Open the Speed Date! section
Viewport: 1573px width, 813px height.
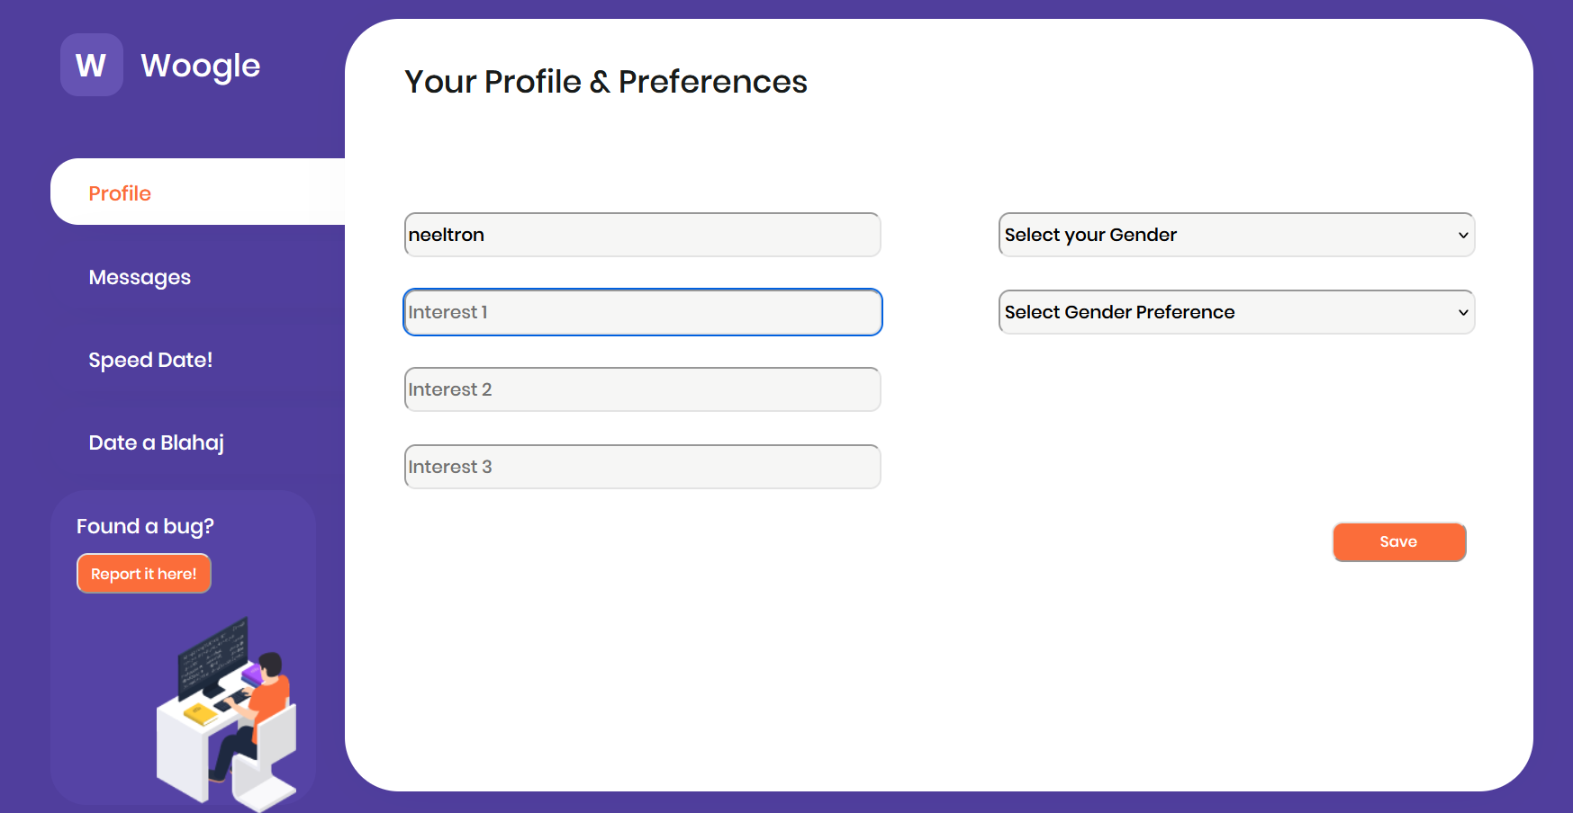pos(150,360)
